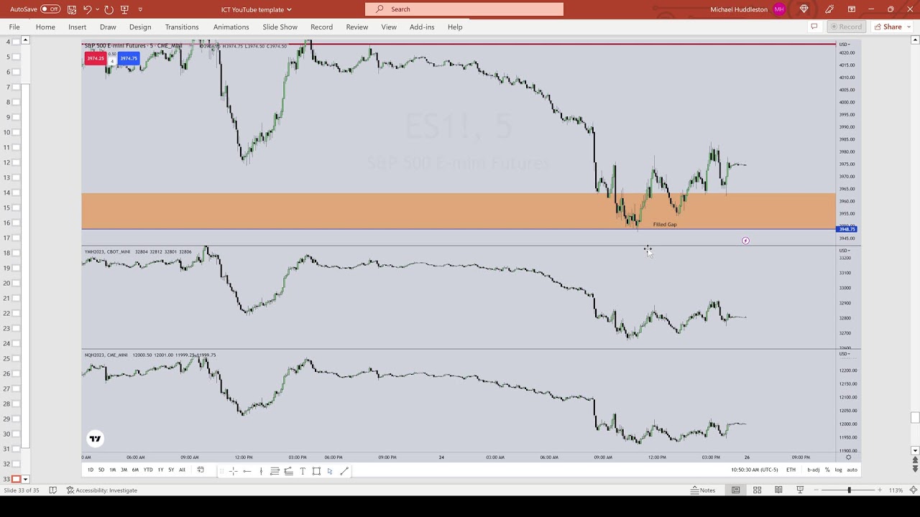Switch to Slide Sorter view
Screen dimensions: 920x517
click(757, 490)
